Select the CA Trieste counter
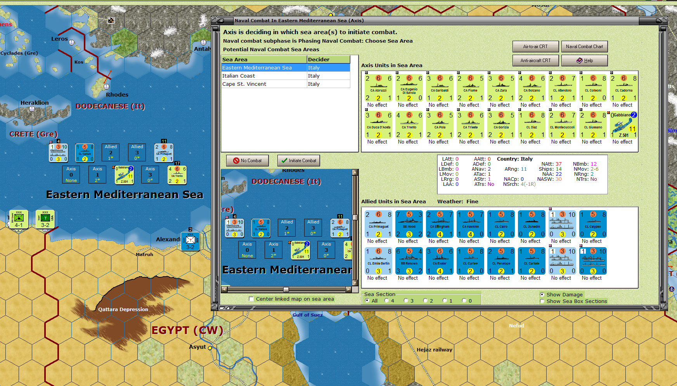The image size is (677, 386). 470,125
